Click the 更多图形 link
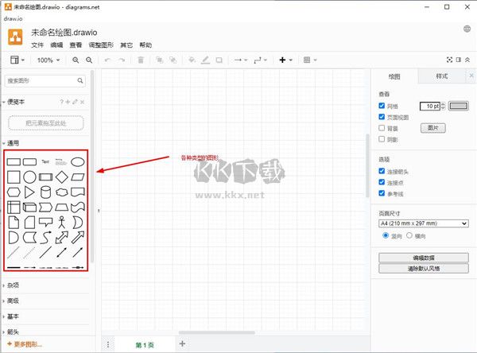 pos(25,344)
